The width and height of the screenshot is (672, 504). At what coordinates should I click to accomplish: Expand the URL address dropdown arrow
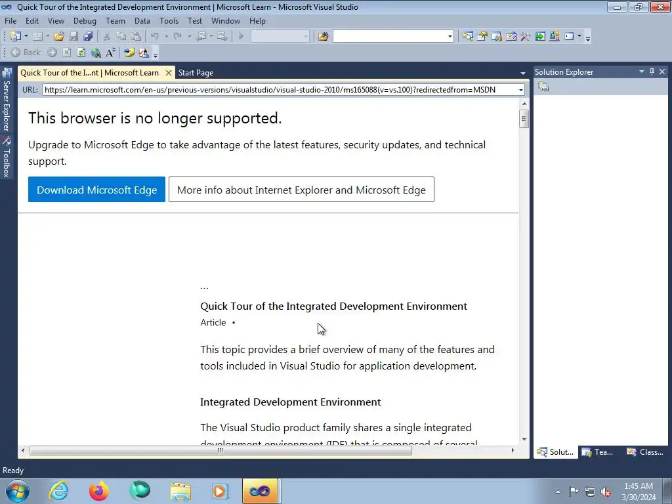click(520, 90)
